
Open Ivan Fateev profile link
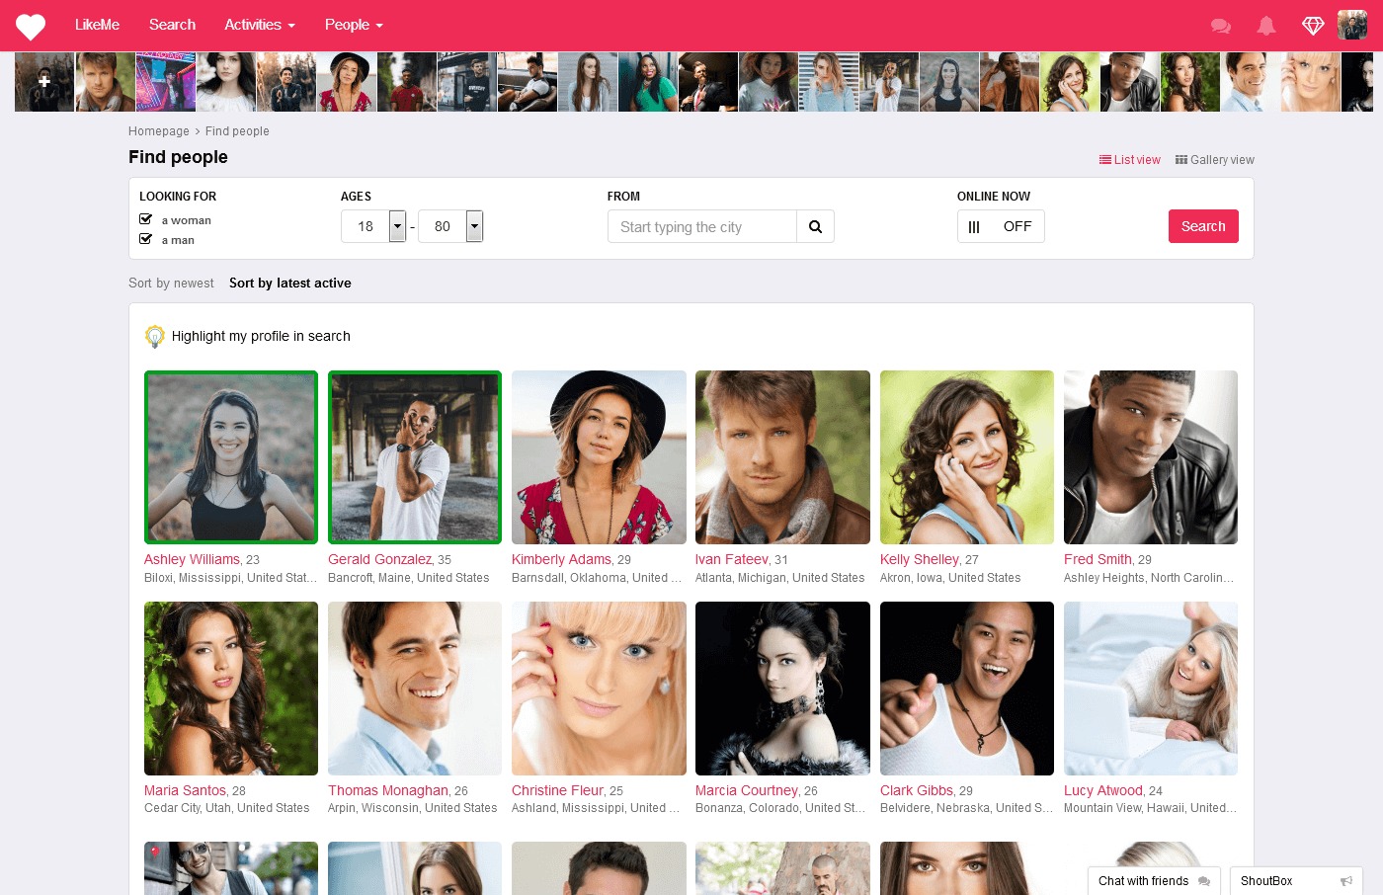(x=731, y=559)
